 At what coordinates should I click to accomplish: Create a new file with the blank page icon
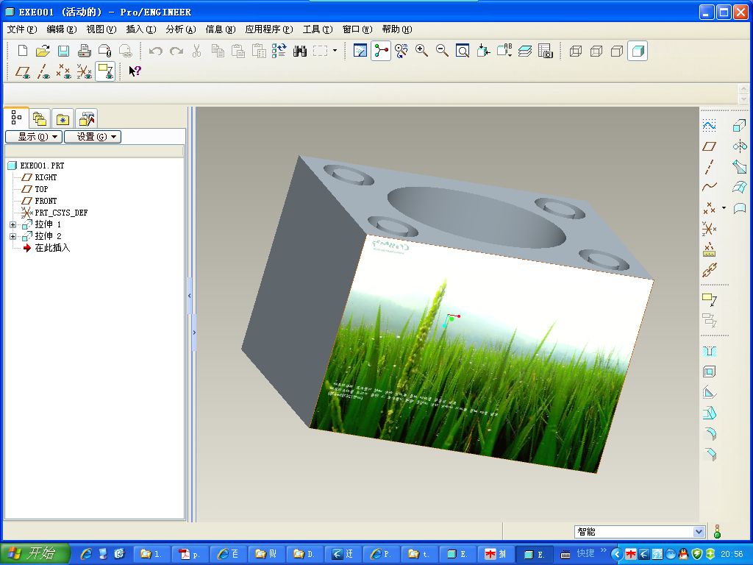pos(23,51)
